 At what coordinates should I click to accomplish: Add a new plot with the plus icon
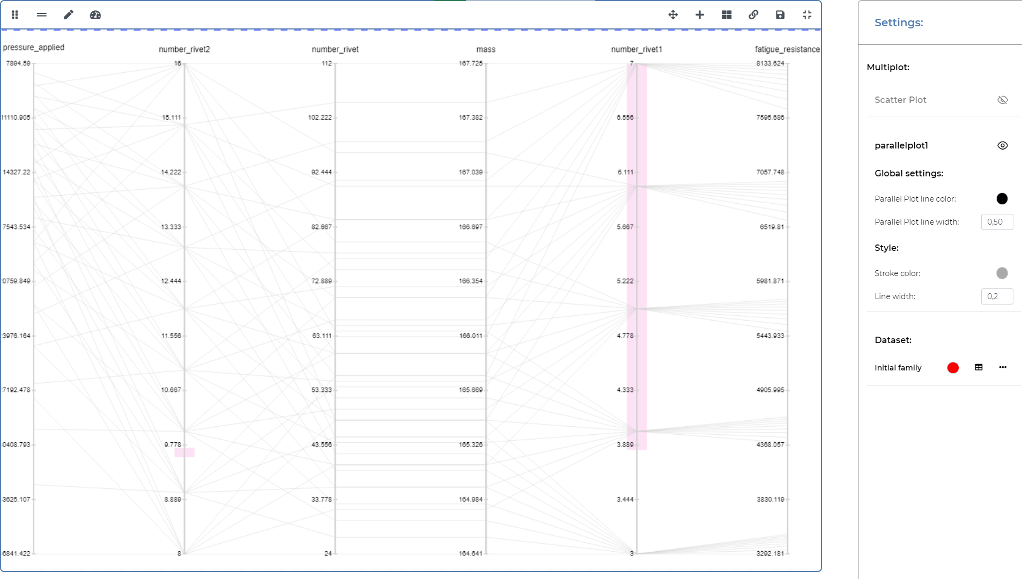[700, 14]
